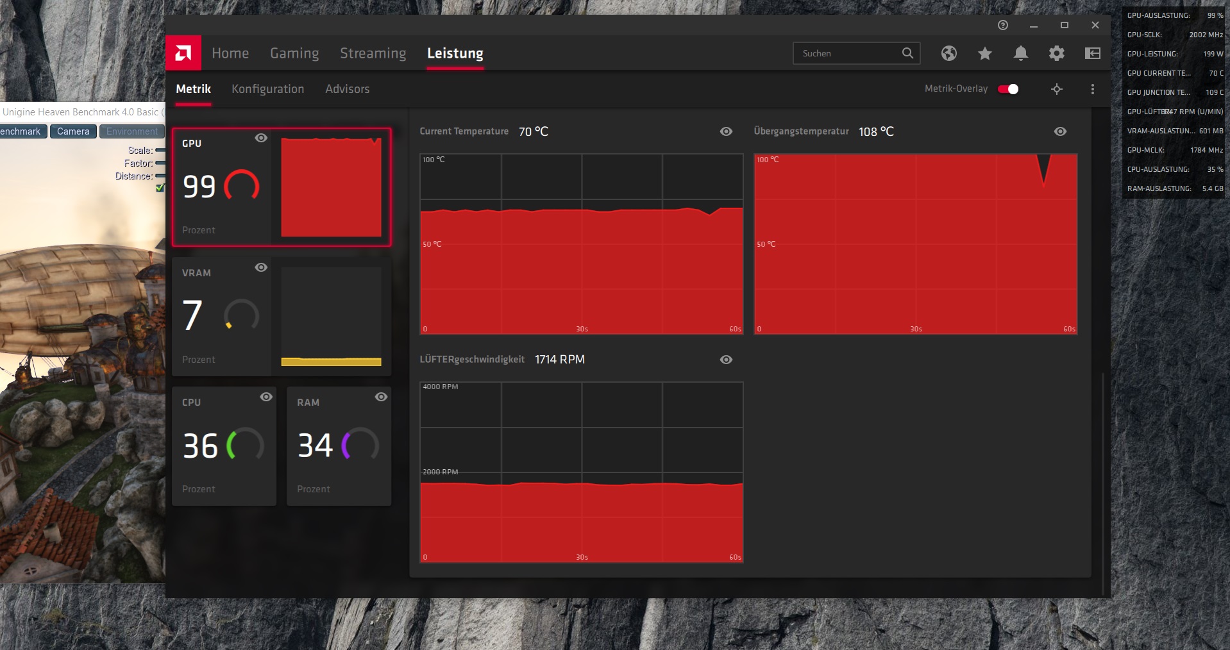Open favorites star icon
This screenshot has height=650, width=1230.
[985, 53]
